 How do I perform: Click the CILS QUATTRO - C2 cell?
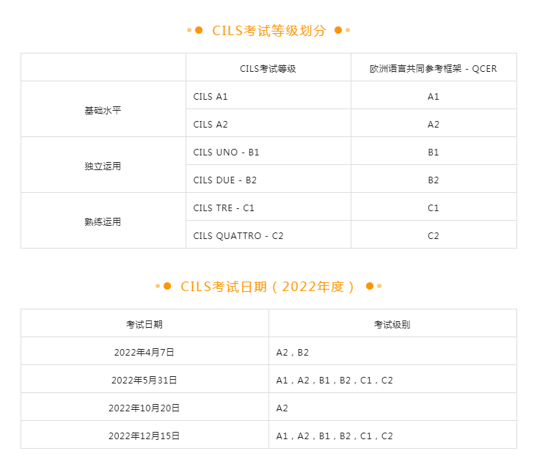[x=238, y=235]
